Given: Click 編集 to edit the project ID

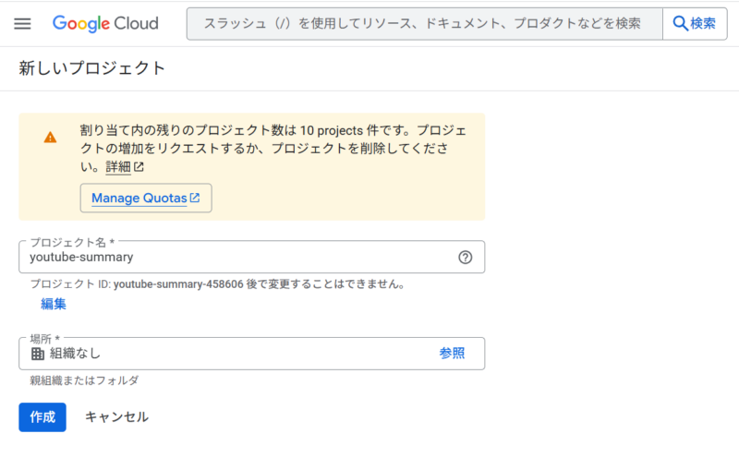Looking at the screenshot, I should click(x=54, y=304).
